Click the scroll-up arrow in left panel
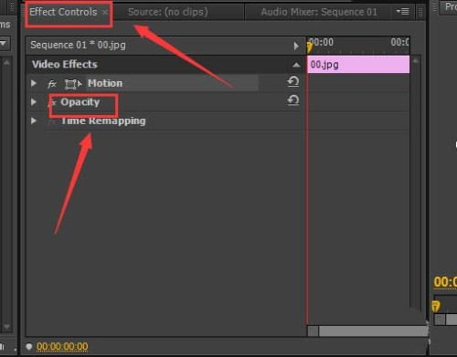This screenshot has height=357, width=457. (x=6, y=63)
